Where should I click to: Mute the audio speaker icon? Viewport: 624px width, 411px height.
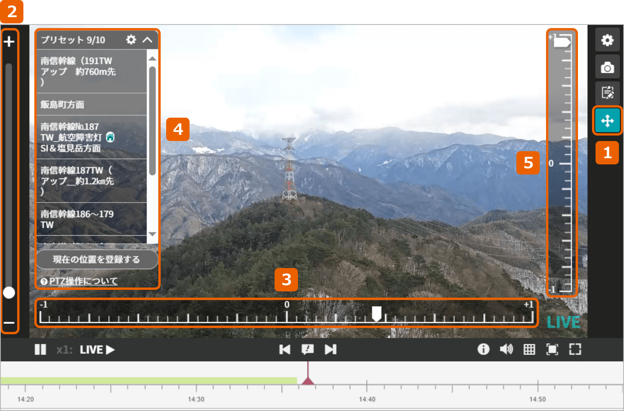click(x=506, y=349)
